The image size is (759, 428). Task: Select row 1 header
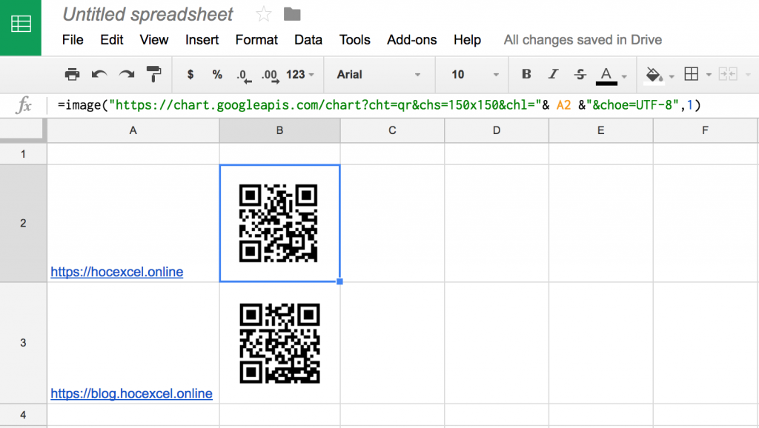[23, 154]
